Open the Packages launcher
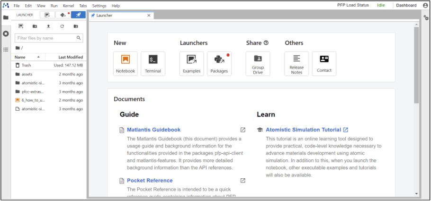This screenshot has width=431, height=201. click(x=219, y=63)
